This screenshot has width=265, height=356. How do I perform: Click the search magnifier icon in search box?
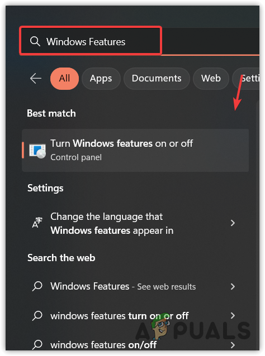[35, 41]
